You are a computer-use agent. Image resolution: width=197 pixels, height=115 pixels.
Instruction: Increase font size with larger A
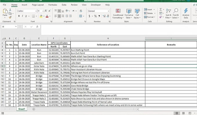[46, 11]
